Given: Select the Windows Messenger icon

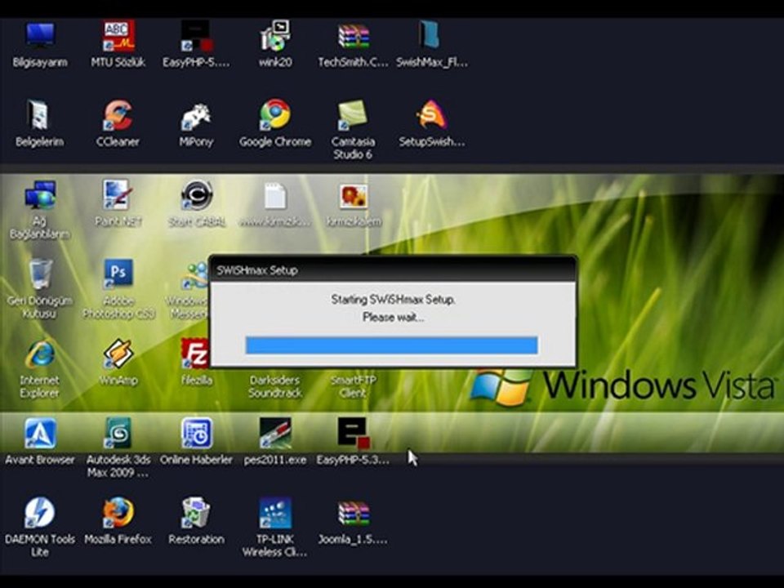Looking at the screenshot, I should pyautogui.click(x=195, y=275).
